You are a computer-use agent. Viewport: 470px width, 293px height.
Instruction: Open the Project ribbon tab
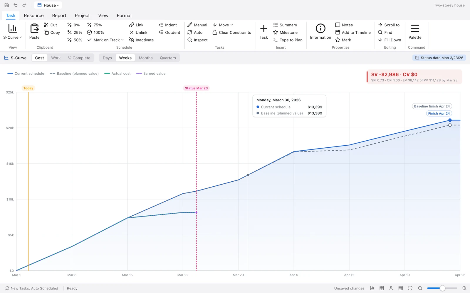click(82, 16)
